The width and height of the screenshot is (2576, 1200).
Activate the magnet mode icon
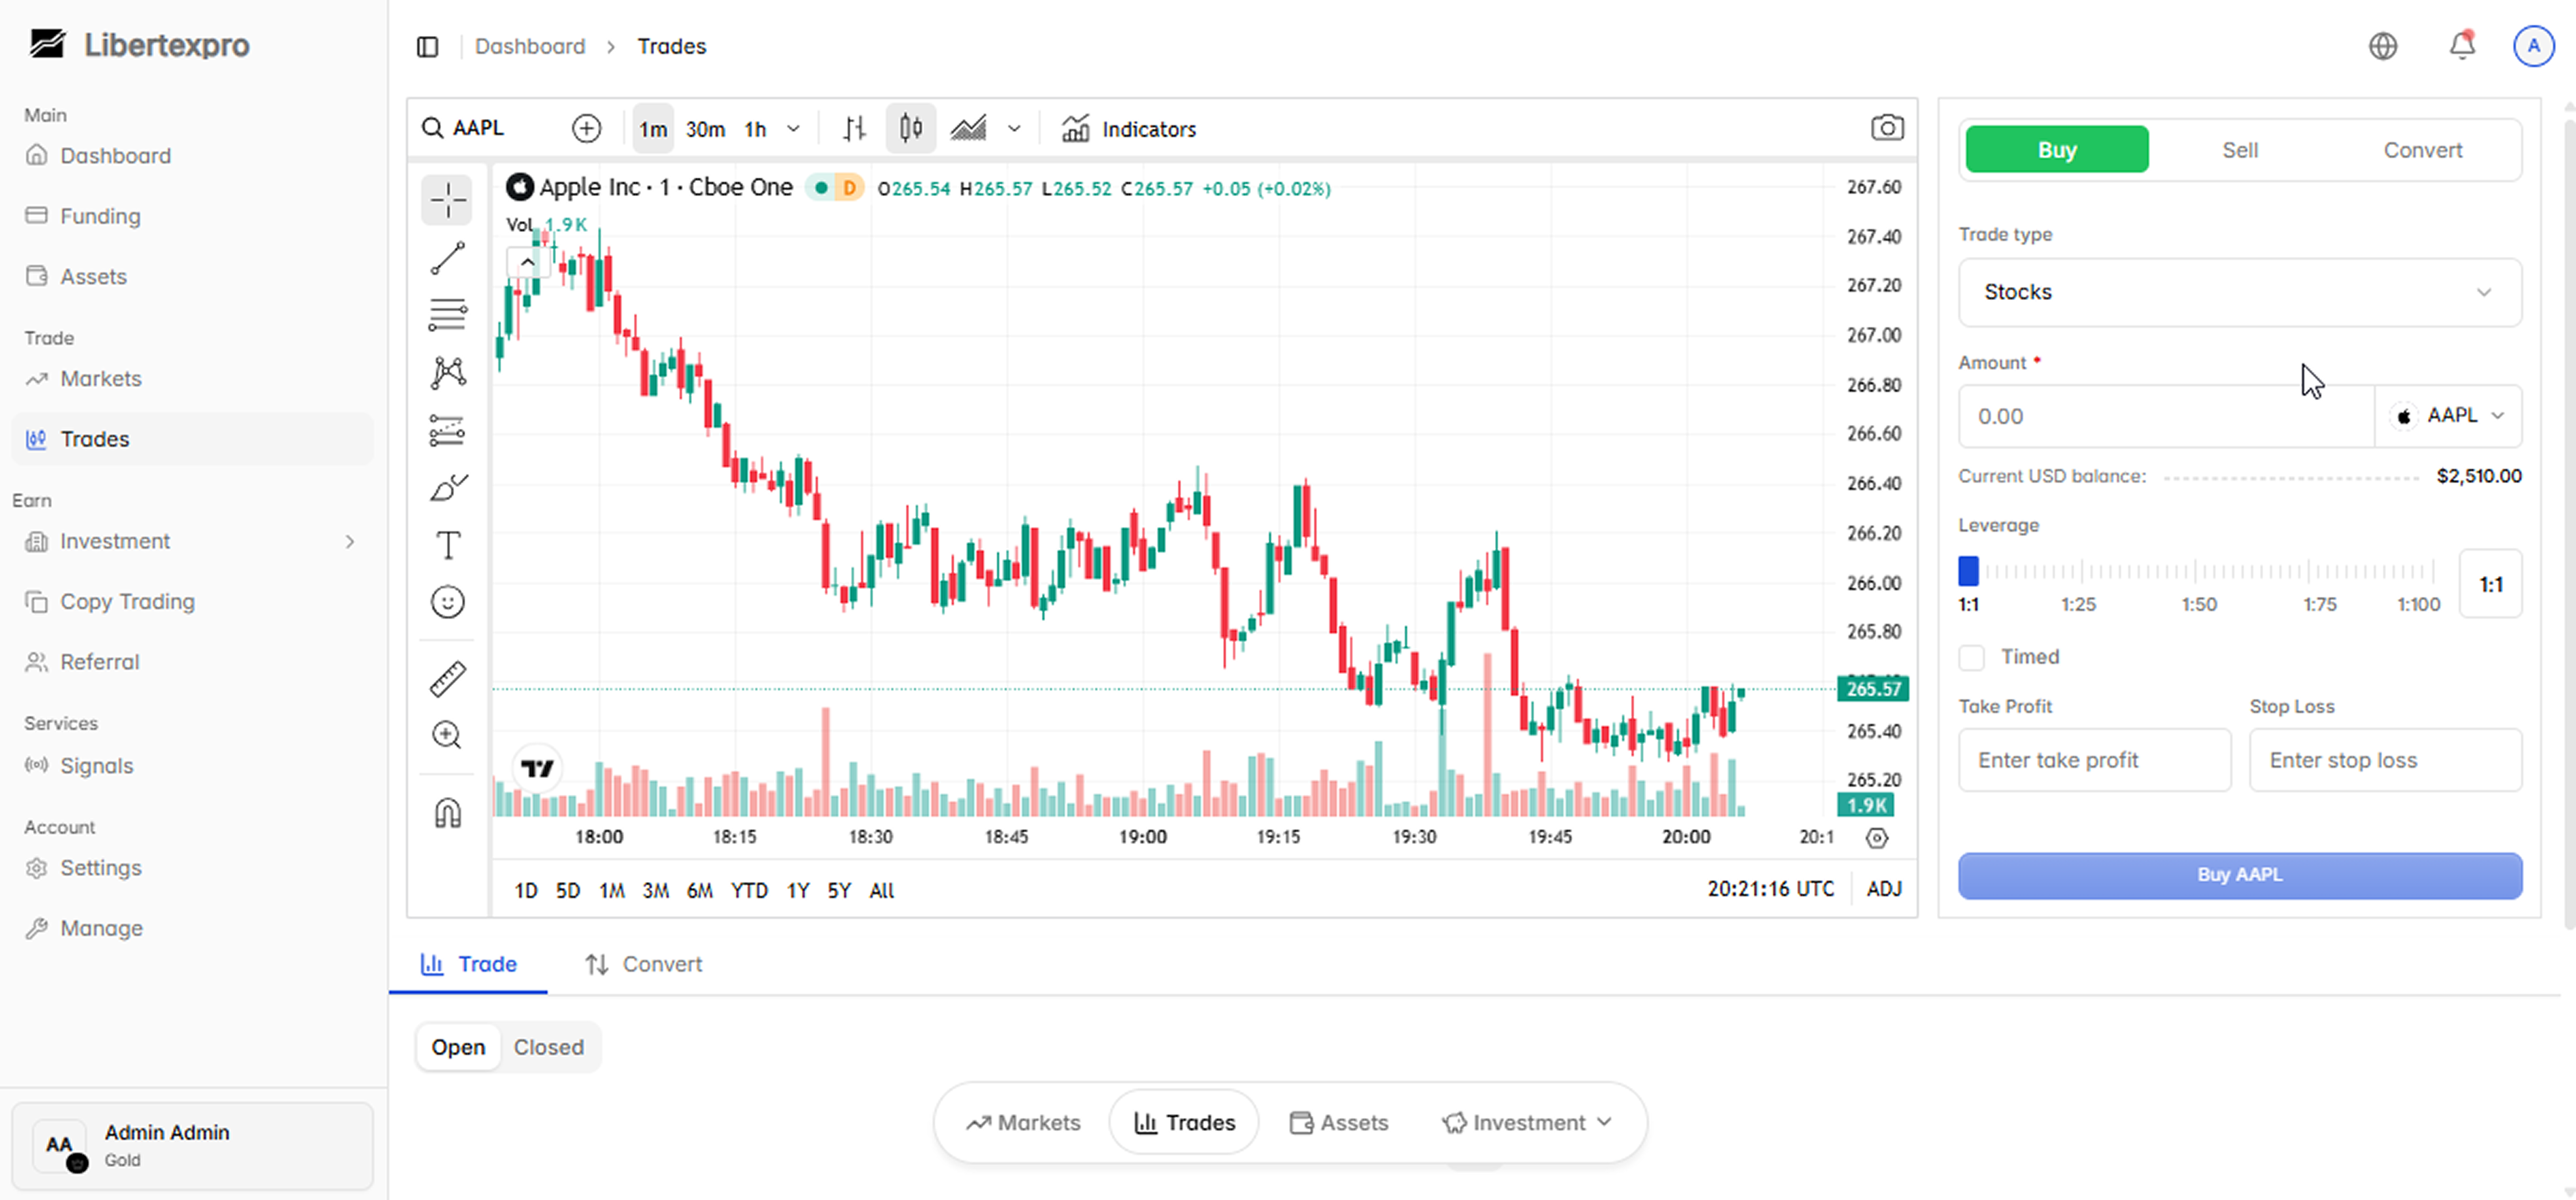447,812
